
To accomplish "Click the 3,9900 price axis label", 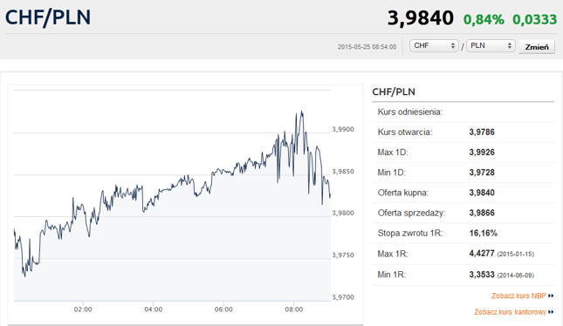I will 343,129.
